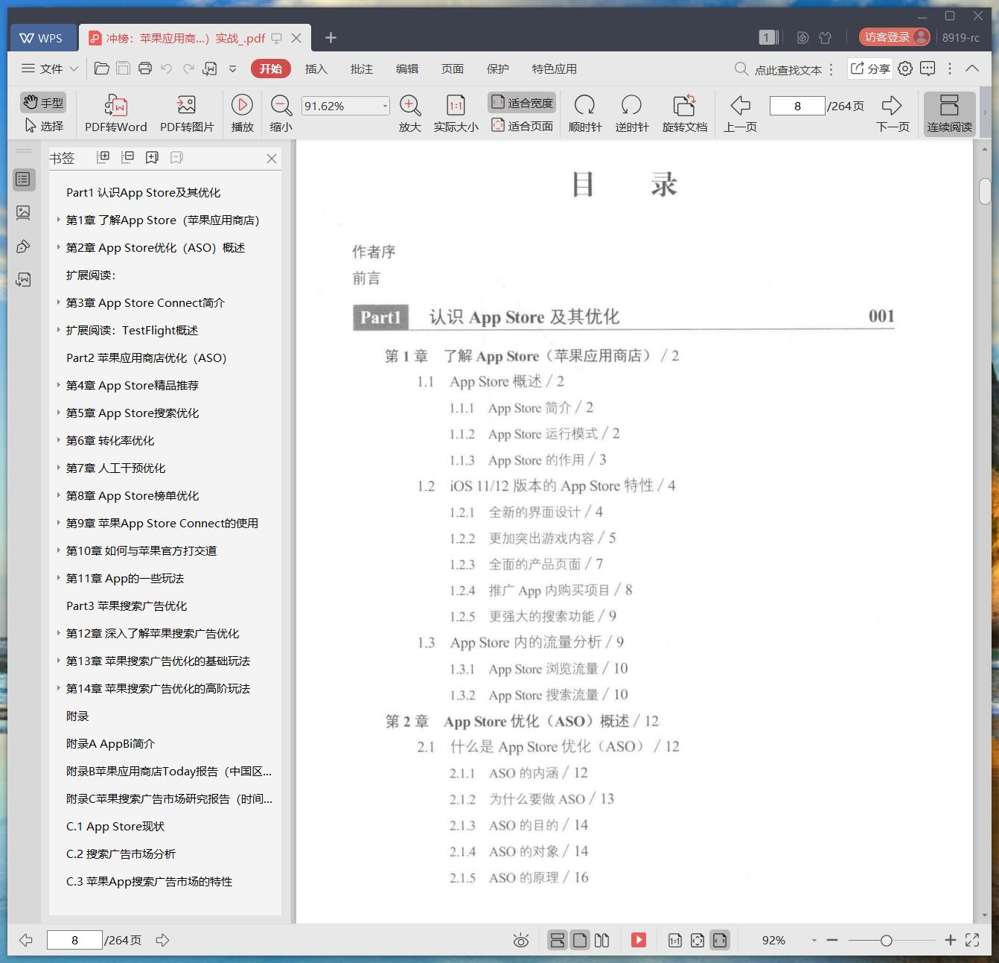Image resolution: width=999 pixels, height=963 pixels.
Task: Expand 第1章 了解App Store bookmark
Action: [58, 220]
